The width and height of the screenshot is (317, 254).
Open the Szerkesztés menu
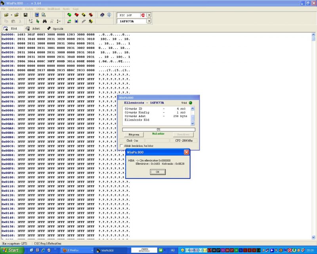15,9
